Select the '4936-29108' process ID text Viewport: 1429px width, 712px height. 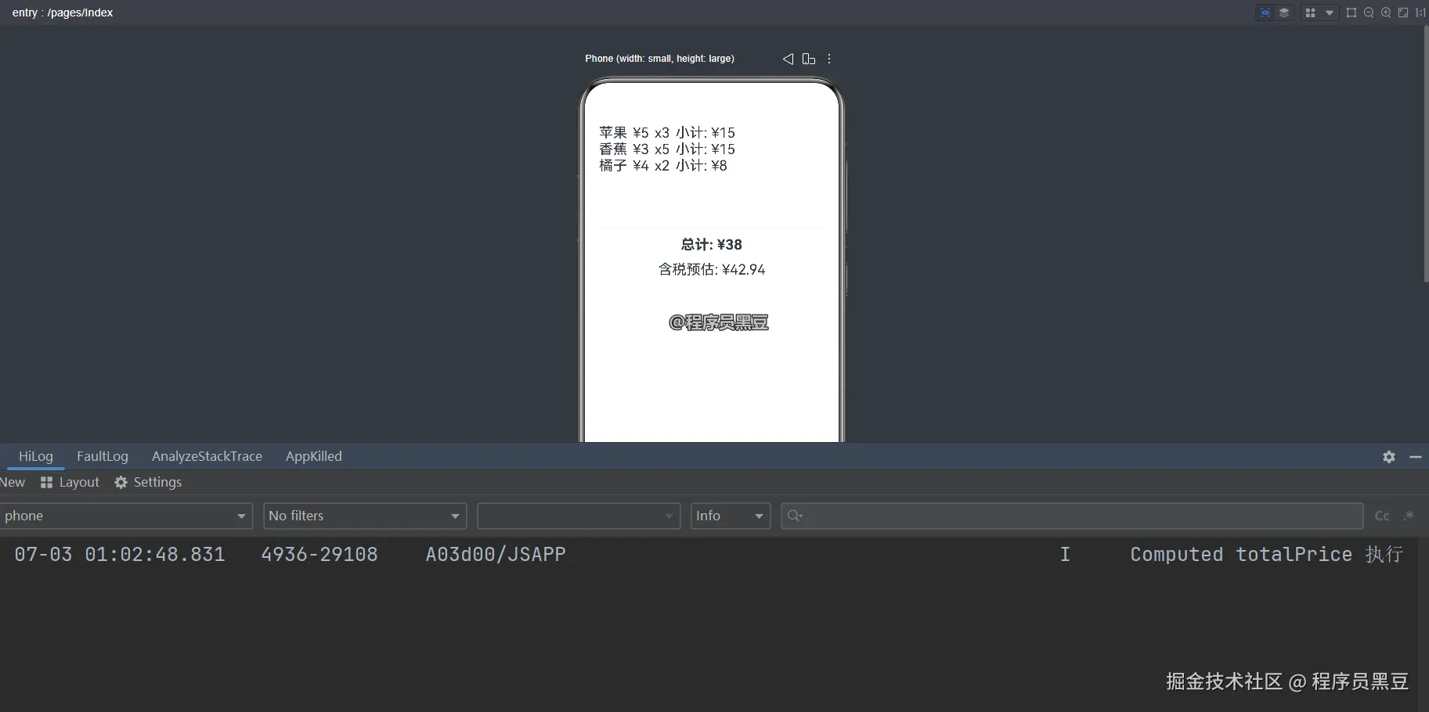tap(319, 554)
